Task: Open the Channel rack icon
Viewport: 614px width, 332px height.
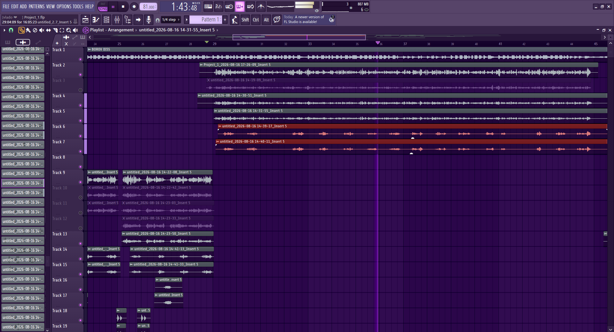Action: [x=106, y=20]
